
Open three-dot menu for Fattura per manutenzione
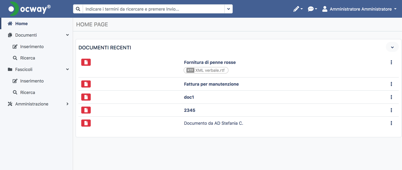pos(391,84)
